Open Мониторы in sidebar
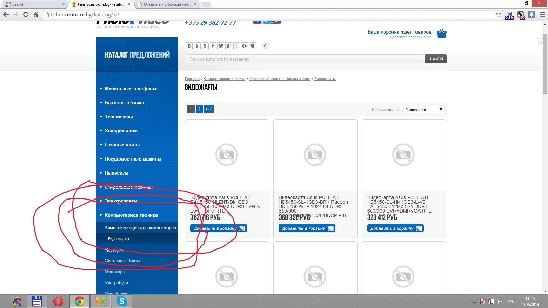 tap(115, 272)
